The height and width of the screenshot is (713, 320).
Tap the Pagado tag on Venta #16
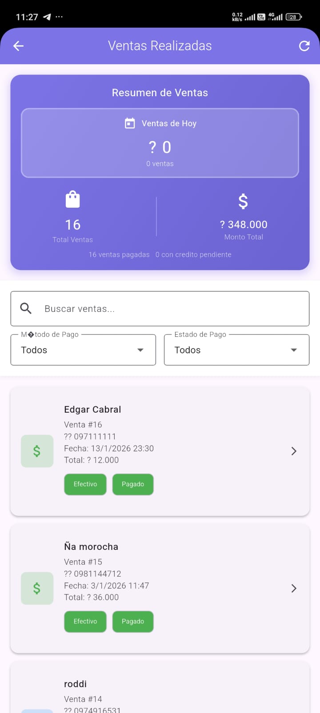coord(133,484)
